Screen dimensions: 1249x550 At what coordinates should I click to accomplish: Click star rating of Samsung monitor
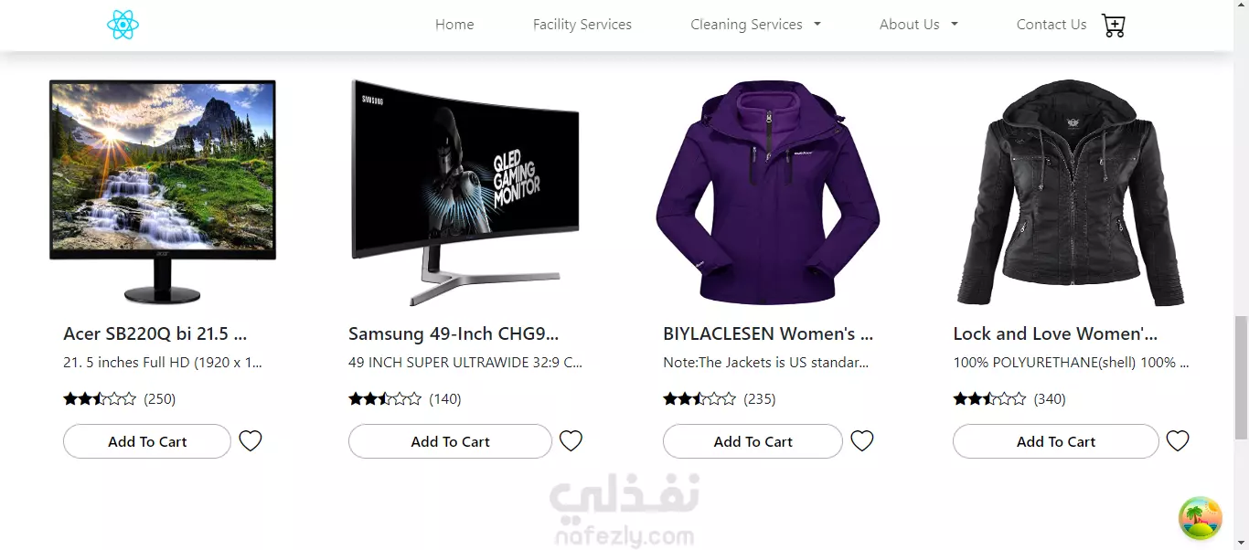click(385, 398)
